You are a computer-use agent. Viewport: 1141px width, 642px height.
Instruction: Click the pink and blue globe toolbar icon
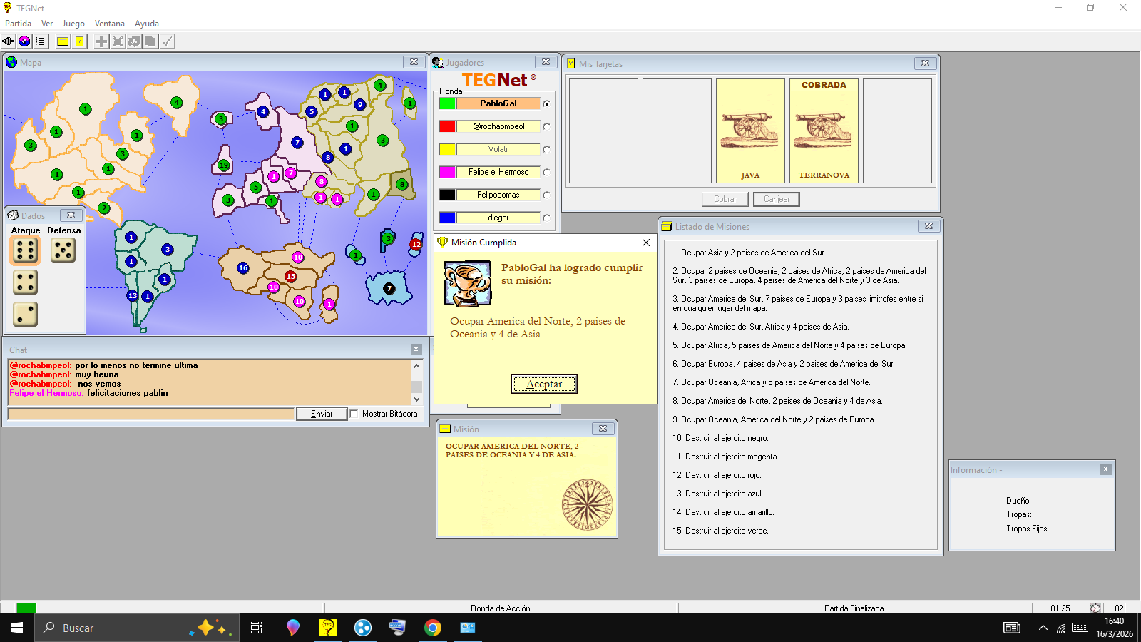tap(24, 41)
